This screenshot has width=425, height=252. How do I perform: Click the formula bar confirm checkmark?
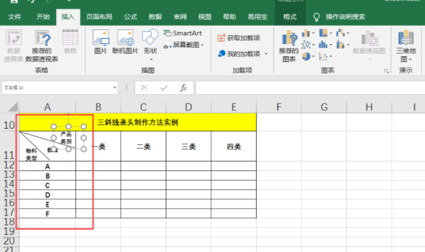point(164,87)
